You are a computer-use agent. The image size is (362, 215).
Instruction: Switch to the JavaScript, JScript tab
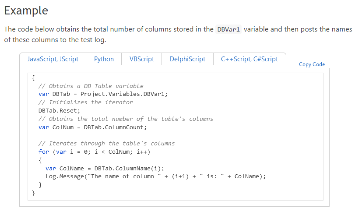(53, 59)
